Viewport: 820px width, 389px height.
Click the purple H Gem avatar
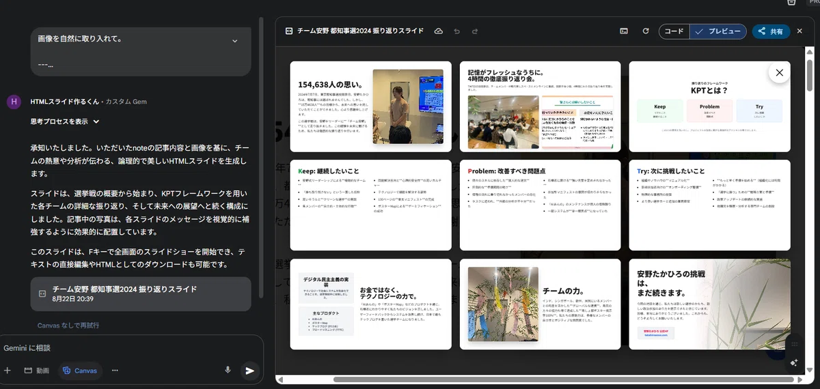tap(13, 102)
